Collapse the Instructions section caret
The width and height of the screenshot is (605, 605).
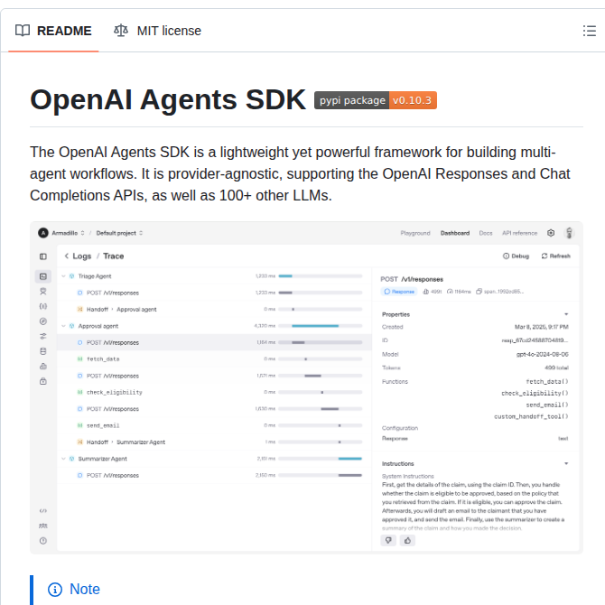click(566, 463)
